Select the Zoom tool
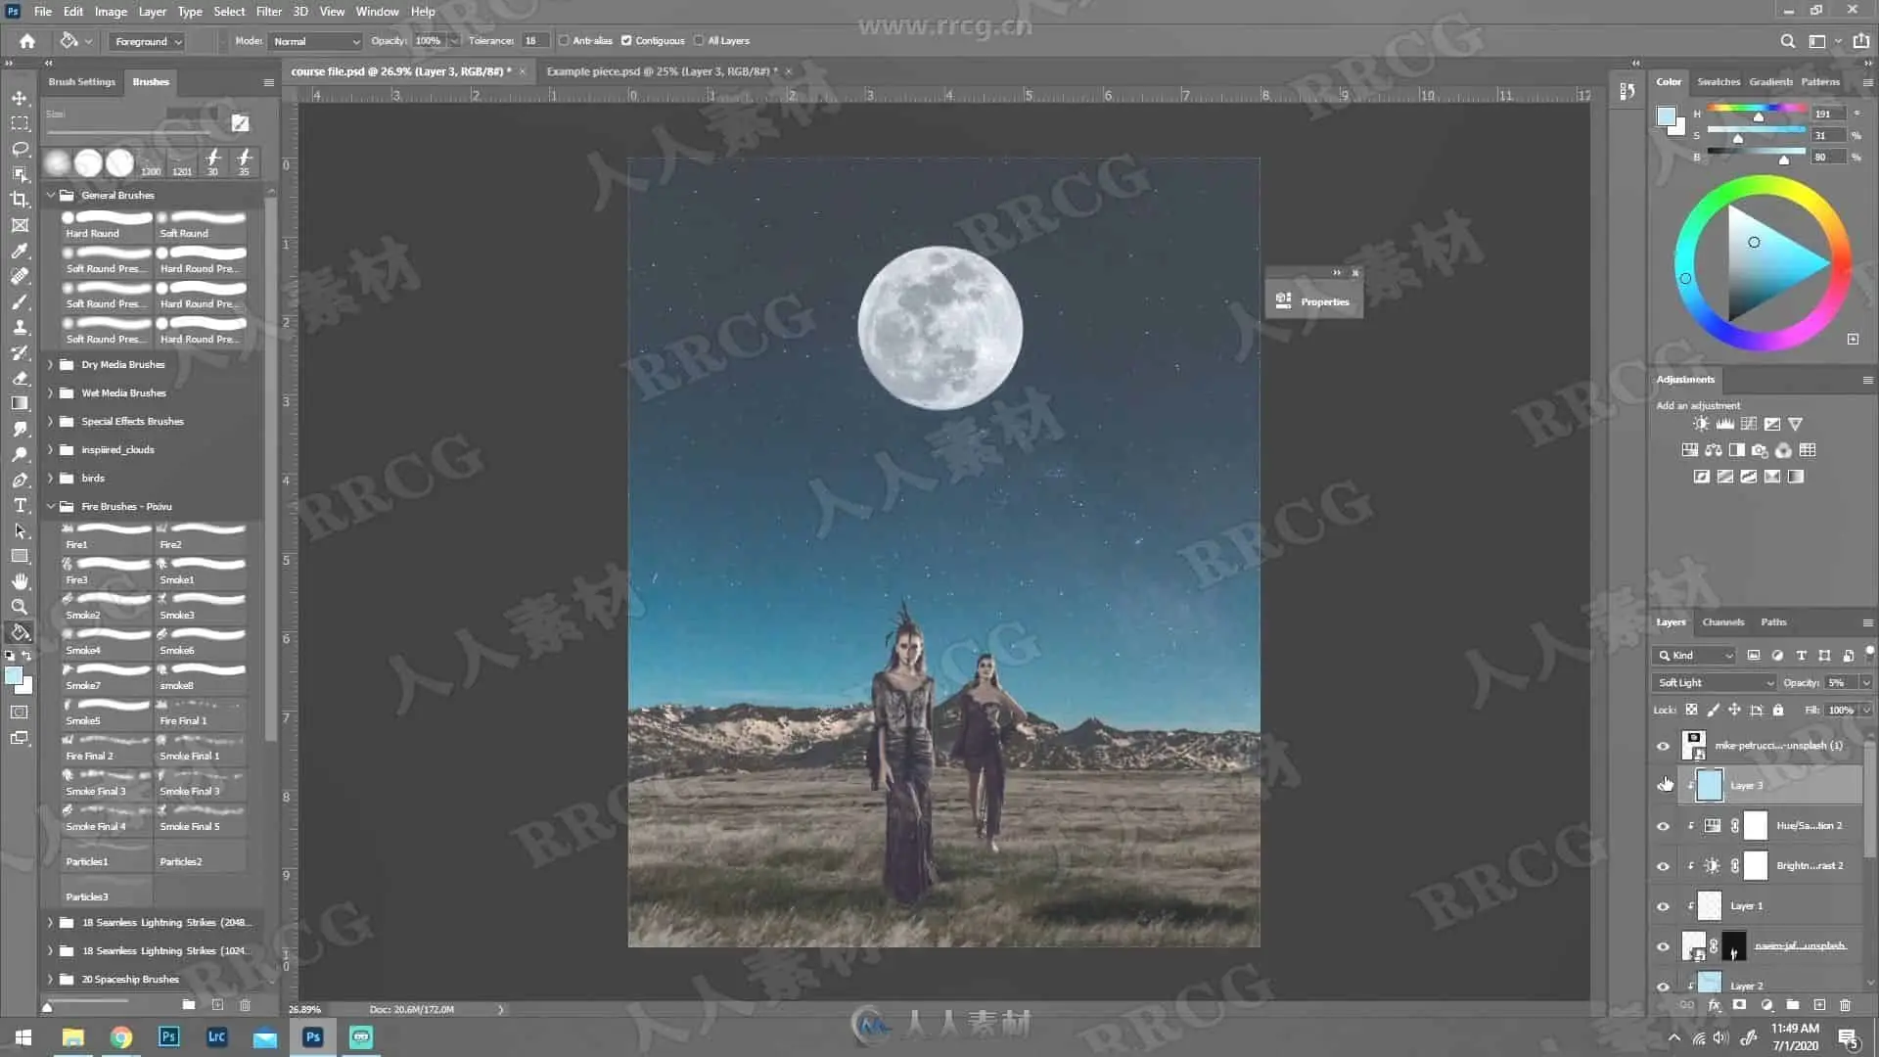 tap(20, 607)
